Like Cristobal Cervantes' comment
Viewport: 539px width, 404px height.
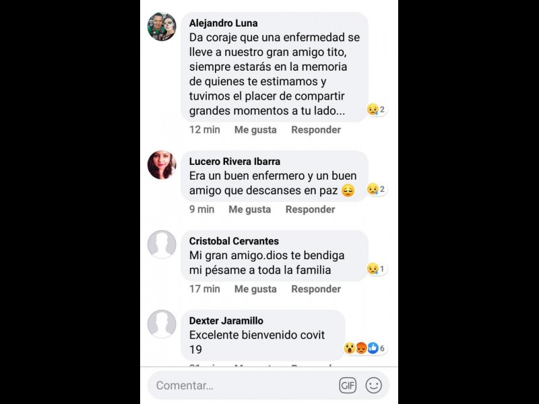[255, 290]
